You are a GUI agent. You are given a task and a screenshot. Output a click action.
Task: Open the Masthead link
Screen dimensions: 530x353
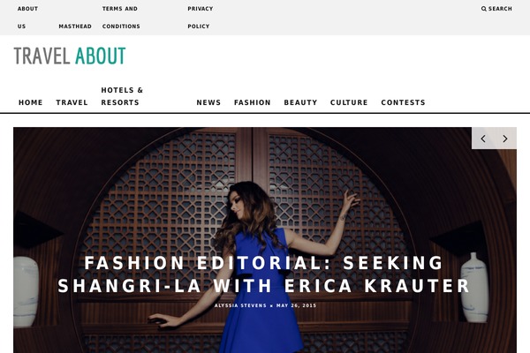75,26
